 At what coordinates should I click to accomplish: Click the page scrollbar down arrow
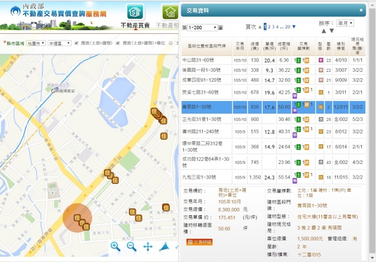372,258
